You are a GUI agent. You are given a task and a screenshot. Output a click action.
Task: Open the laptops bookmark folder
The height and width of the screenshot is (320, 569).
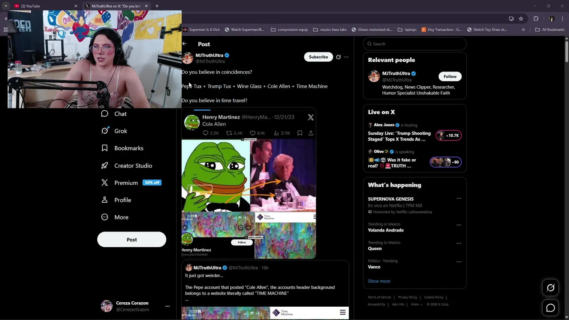[x=407, y=30]
